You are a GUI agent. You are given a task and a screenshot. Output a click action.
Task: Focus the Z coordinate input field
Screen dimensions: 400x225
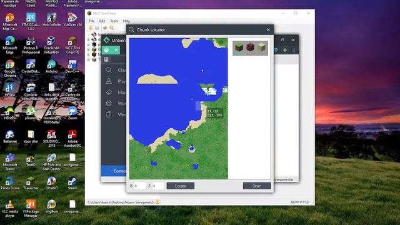tap(158, 186)
